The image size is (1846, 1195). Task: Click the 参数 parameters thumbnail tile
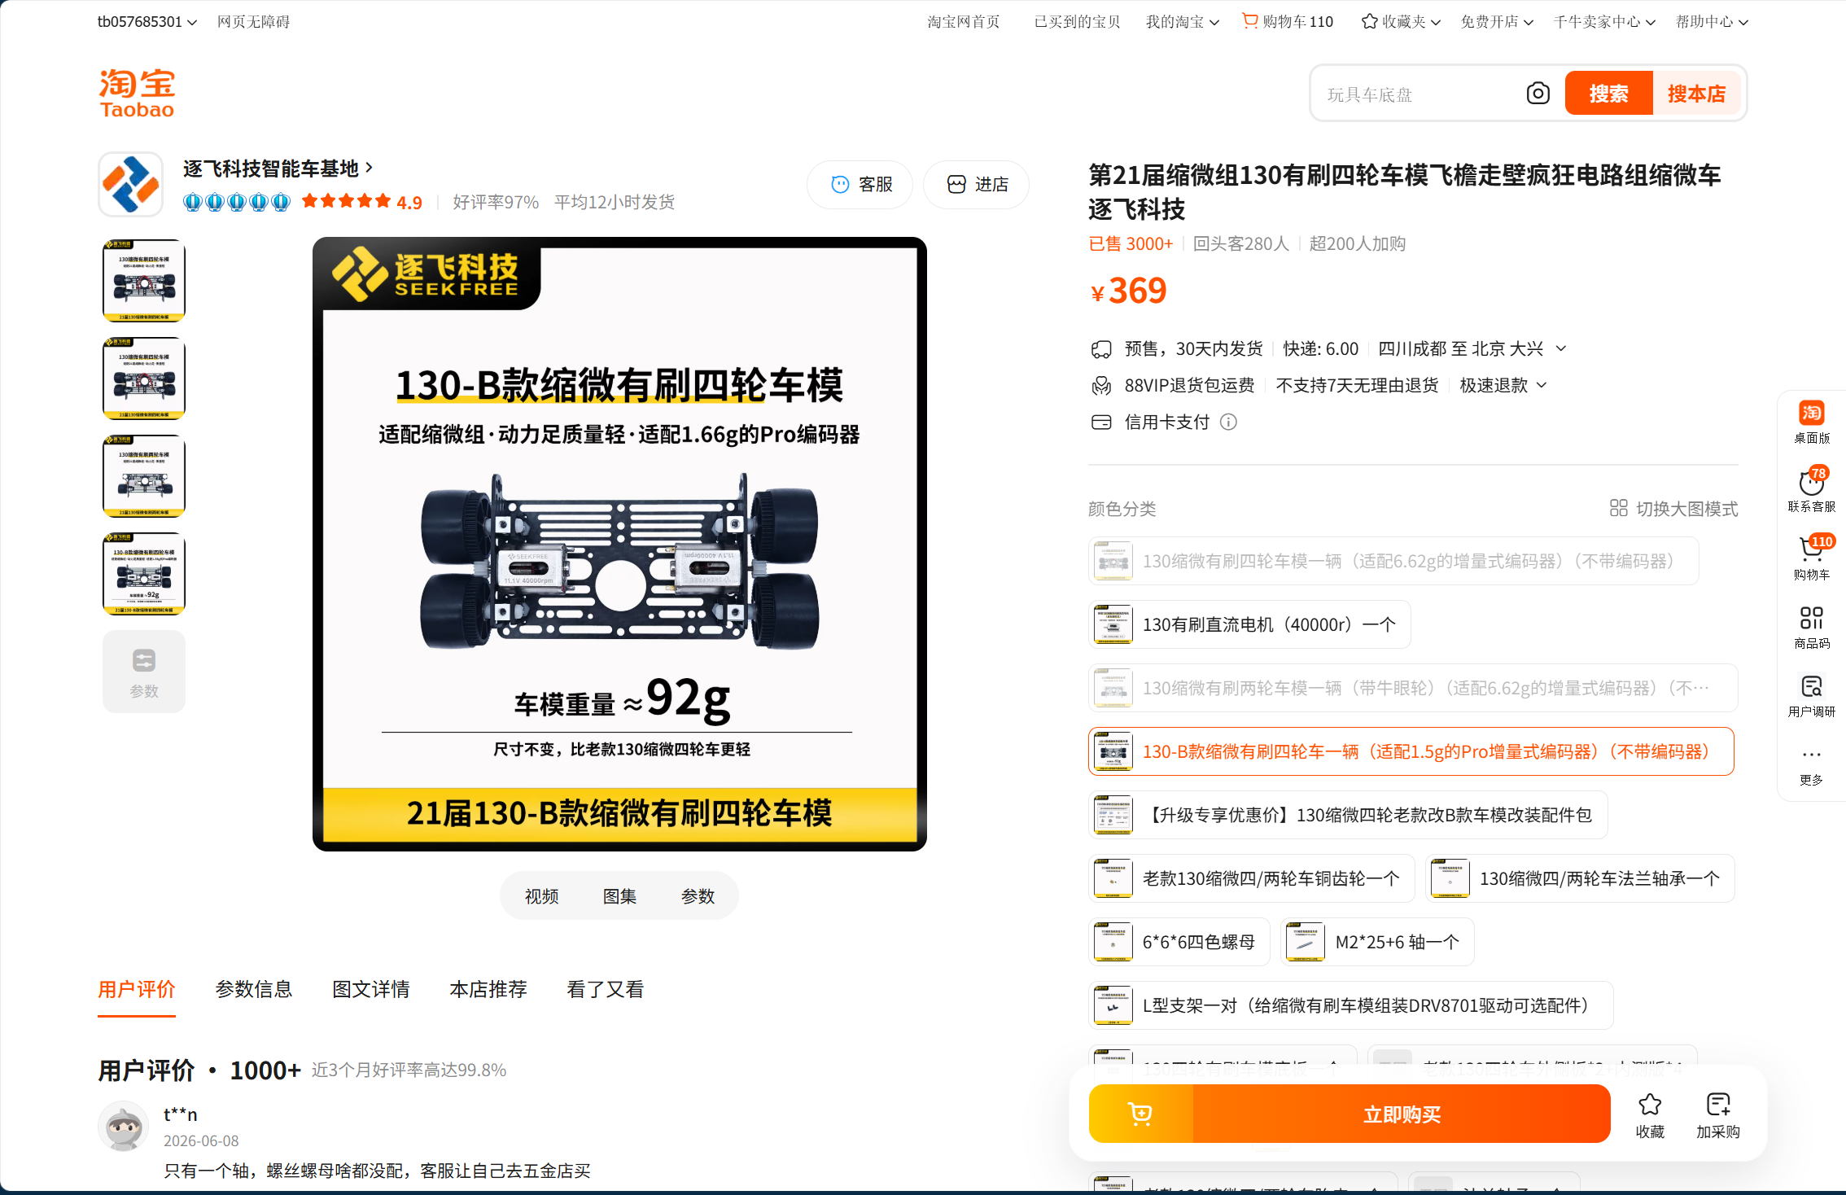pos(144,672)
